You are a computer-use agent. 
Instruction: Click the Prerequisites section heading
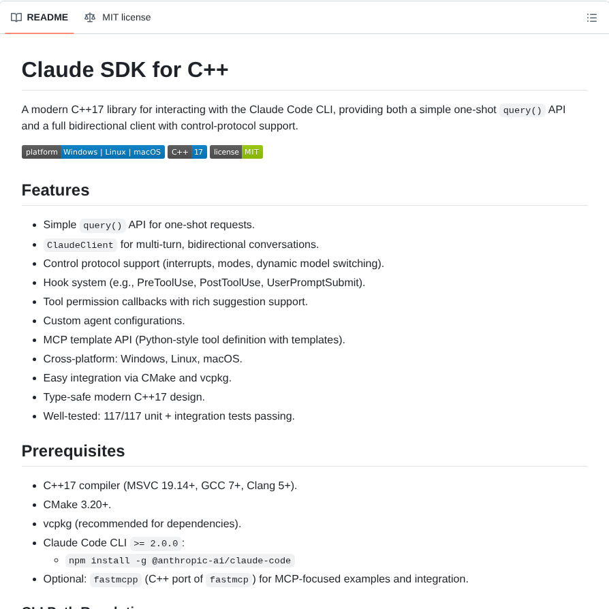(73, 451)
